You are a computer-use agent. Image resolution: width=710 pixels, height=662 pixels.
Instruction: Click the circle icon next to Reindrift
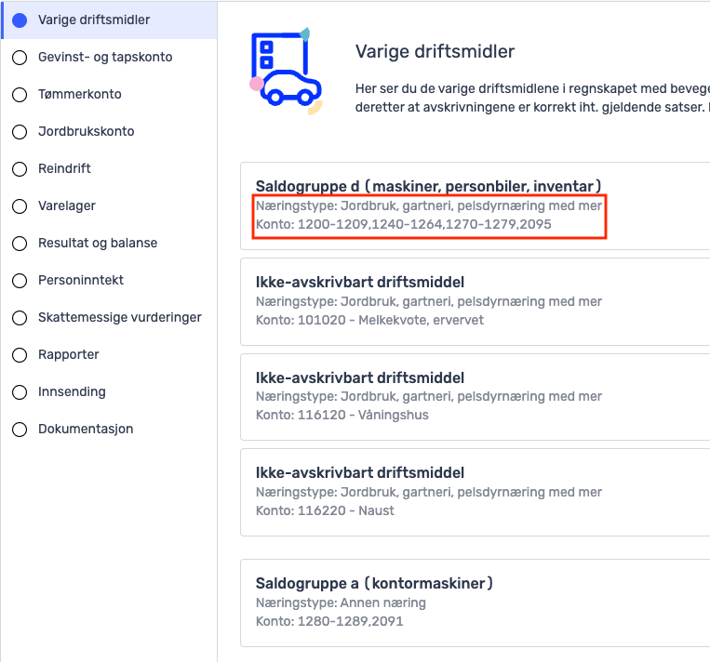coord(20,169)
